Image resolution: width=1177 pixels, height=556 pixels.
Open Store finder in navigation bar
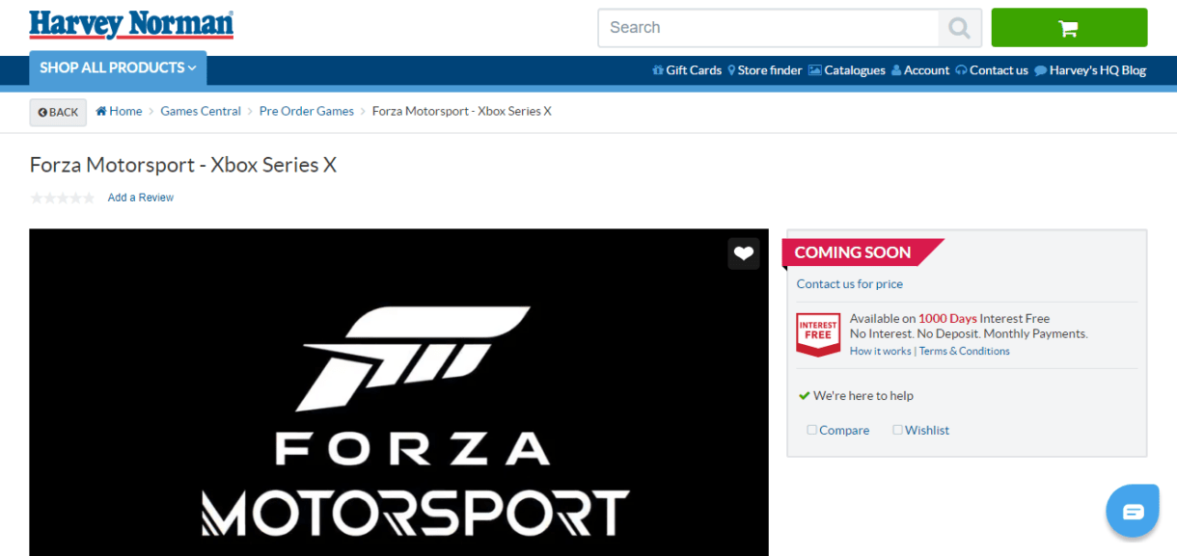(x=765, y=70)
